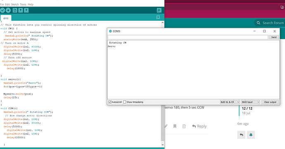The image size is (285, 149).
Task: Click the 'Rotating CW' serial output line
Action: 118,43
